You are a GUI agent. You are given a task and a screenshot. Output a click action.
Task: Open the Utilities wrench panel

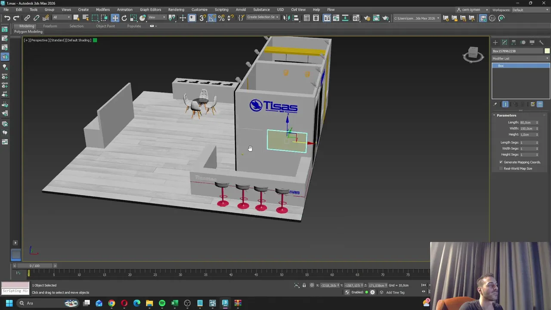click(x=541, y=42)
